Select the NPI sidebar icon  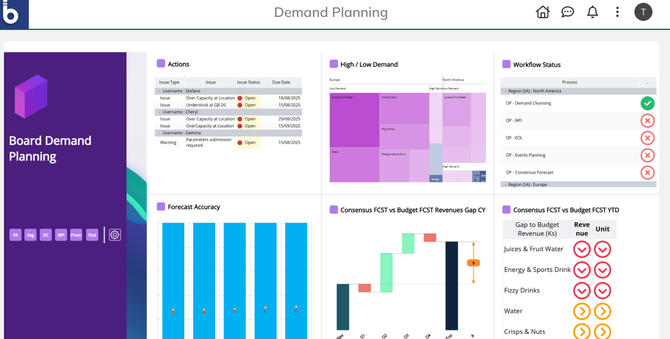(x=60, y=235)
